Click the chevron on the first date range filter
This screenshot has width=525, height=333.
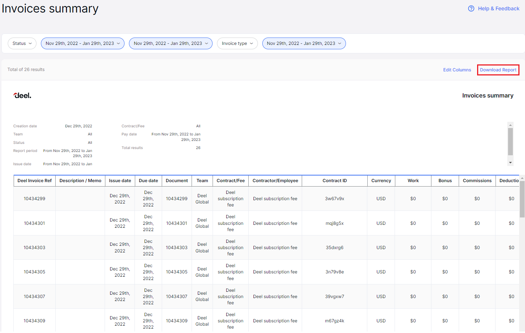click(x=118, y=43)
